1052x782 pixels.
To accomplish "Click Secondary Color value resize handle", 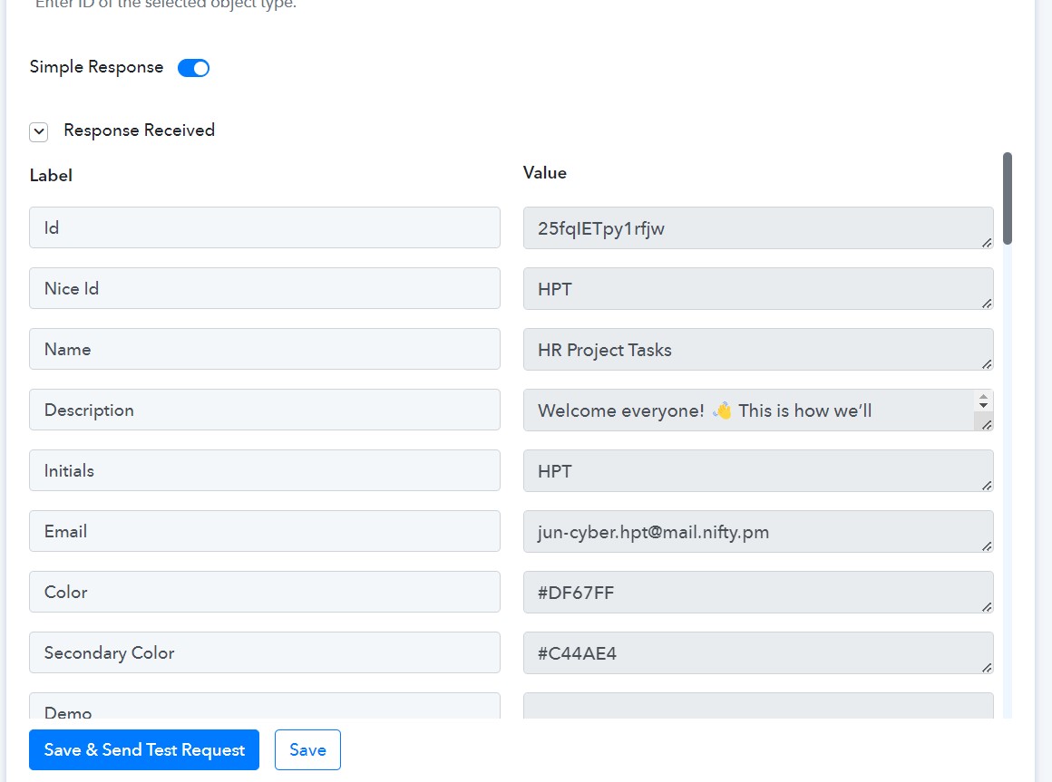I will pyautogui.click(x=987, y=668).
